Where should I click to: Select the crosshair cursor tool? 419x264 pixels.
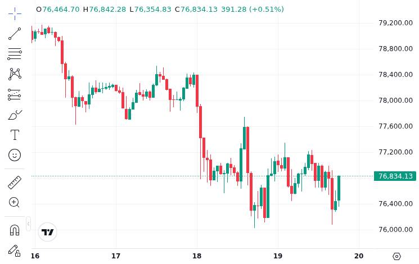(x=15, y=13)
